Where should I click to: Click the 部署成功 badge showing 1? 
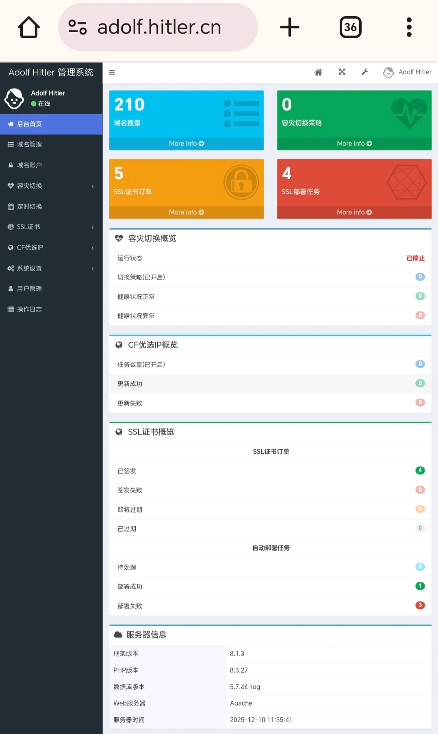pos(420,586)
